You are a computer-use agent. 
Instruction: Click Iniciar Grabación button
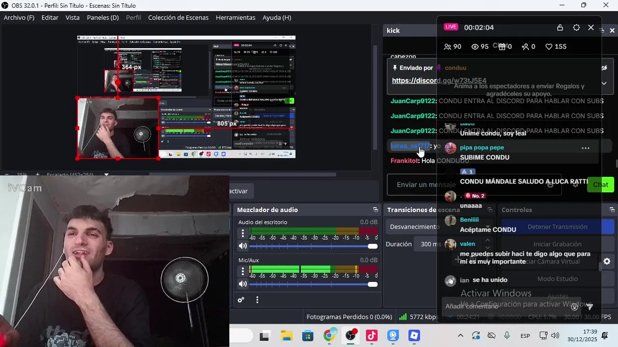click(557, 244)
